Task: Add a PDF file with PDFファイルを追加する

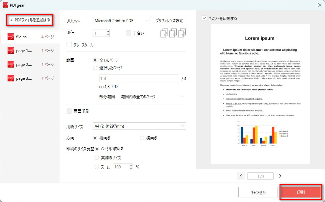Action: 30,20
